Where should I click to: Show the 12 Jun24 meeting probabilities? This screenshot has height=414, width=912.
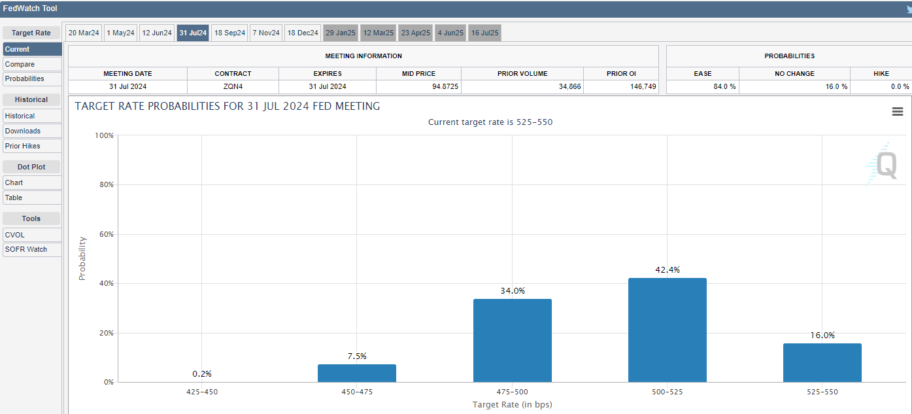click(x=157, y=32)
